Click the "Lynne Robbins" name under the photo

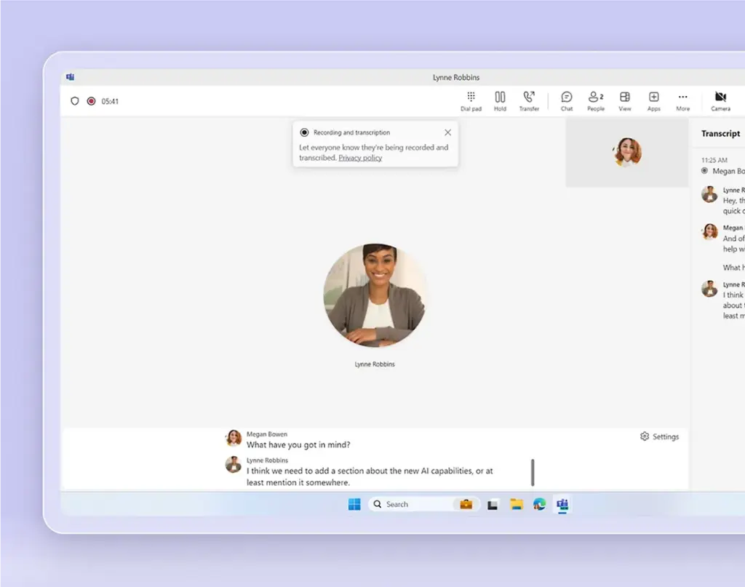tap(375, 364)
